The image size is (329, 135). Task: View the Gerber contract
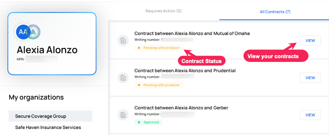click(310, 115)
